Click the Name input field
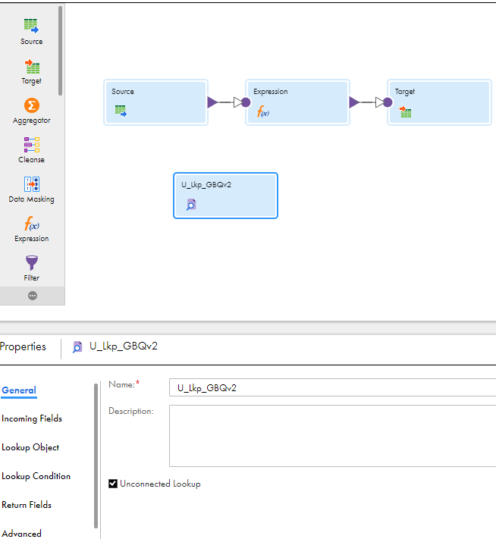The image size is (496, 539). pos(333,387)
